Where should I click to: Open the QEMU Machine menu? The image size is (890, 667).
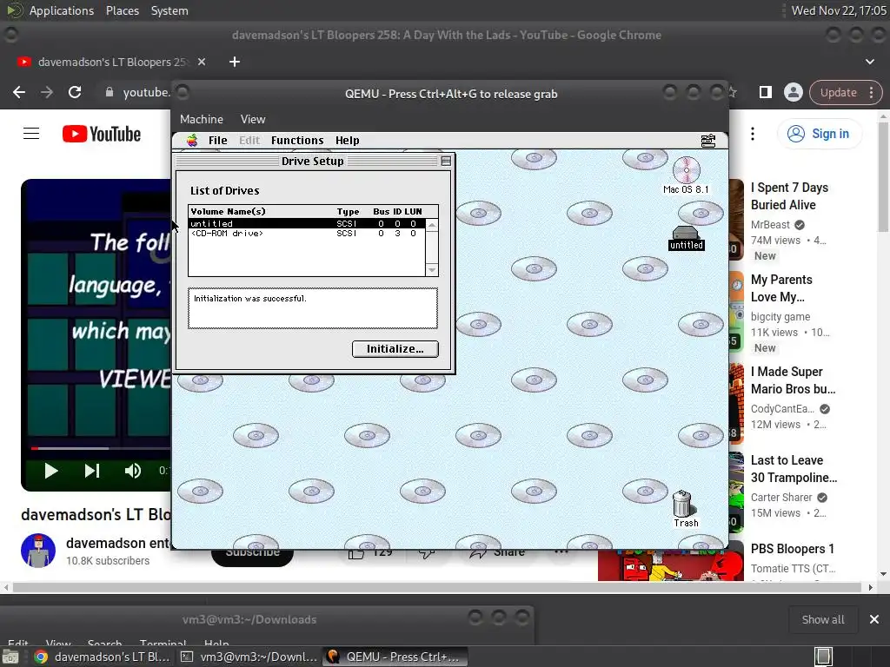[202, 119]
